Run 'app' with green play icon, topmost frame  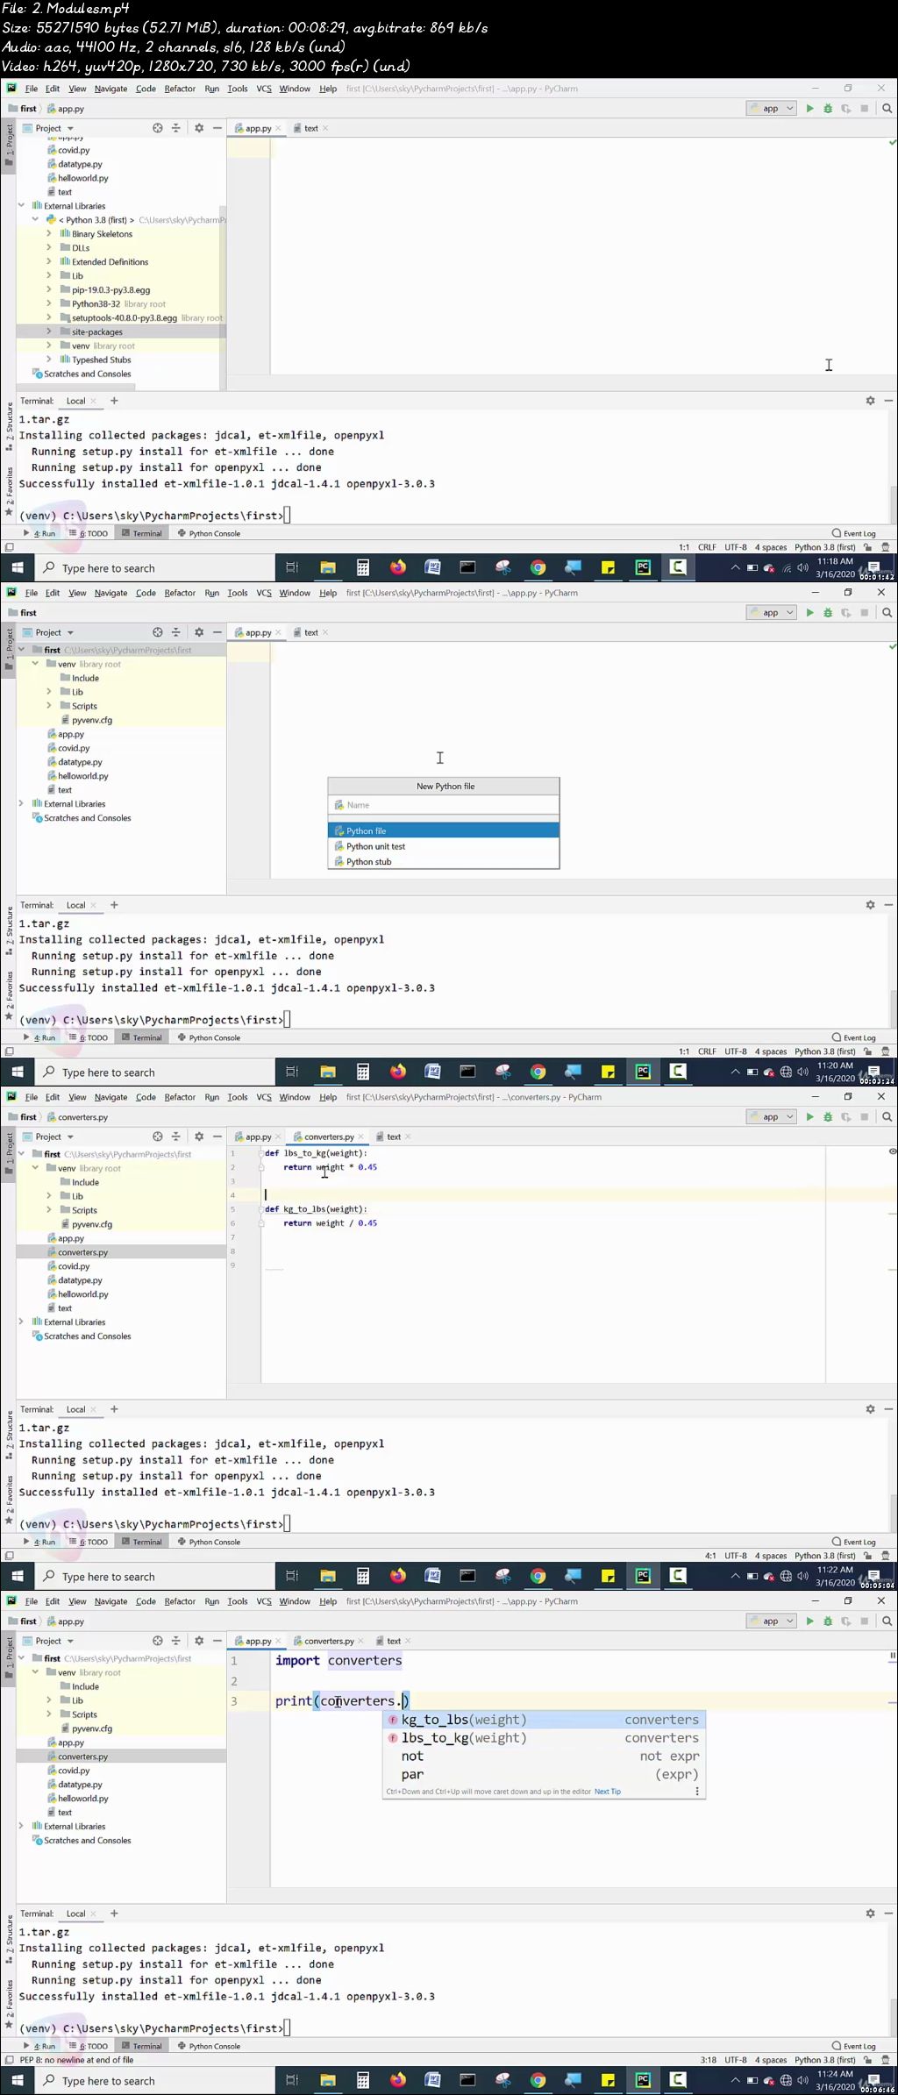coord(809,109)
